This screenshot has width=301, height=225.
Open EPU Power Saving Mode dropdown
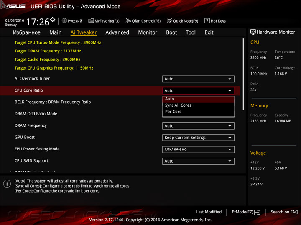coord(198,149)
